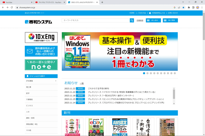This screenshot has height=136, width=205.
Task: Click the 試し読み button
Action: coord(153,20)
